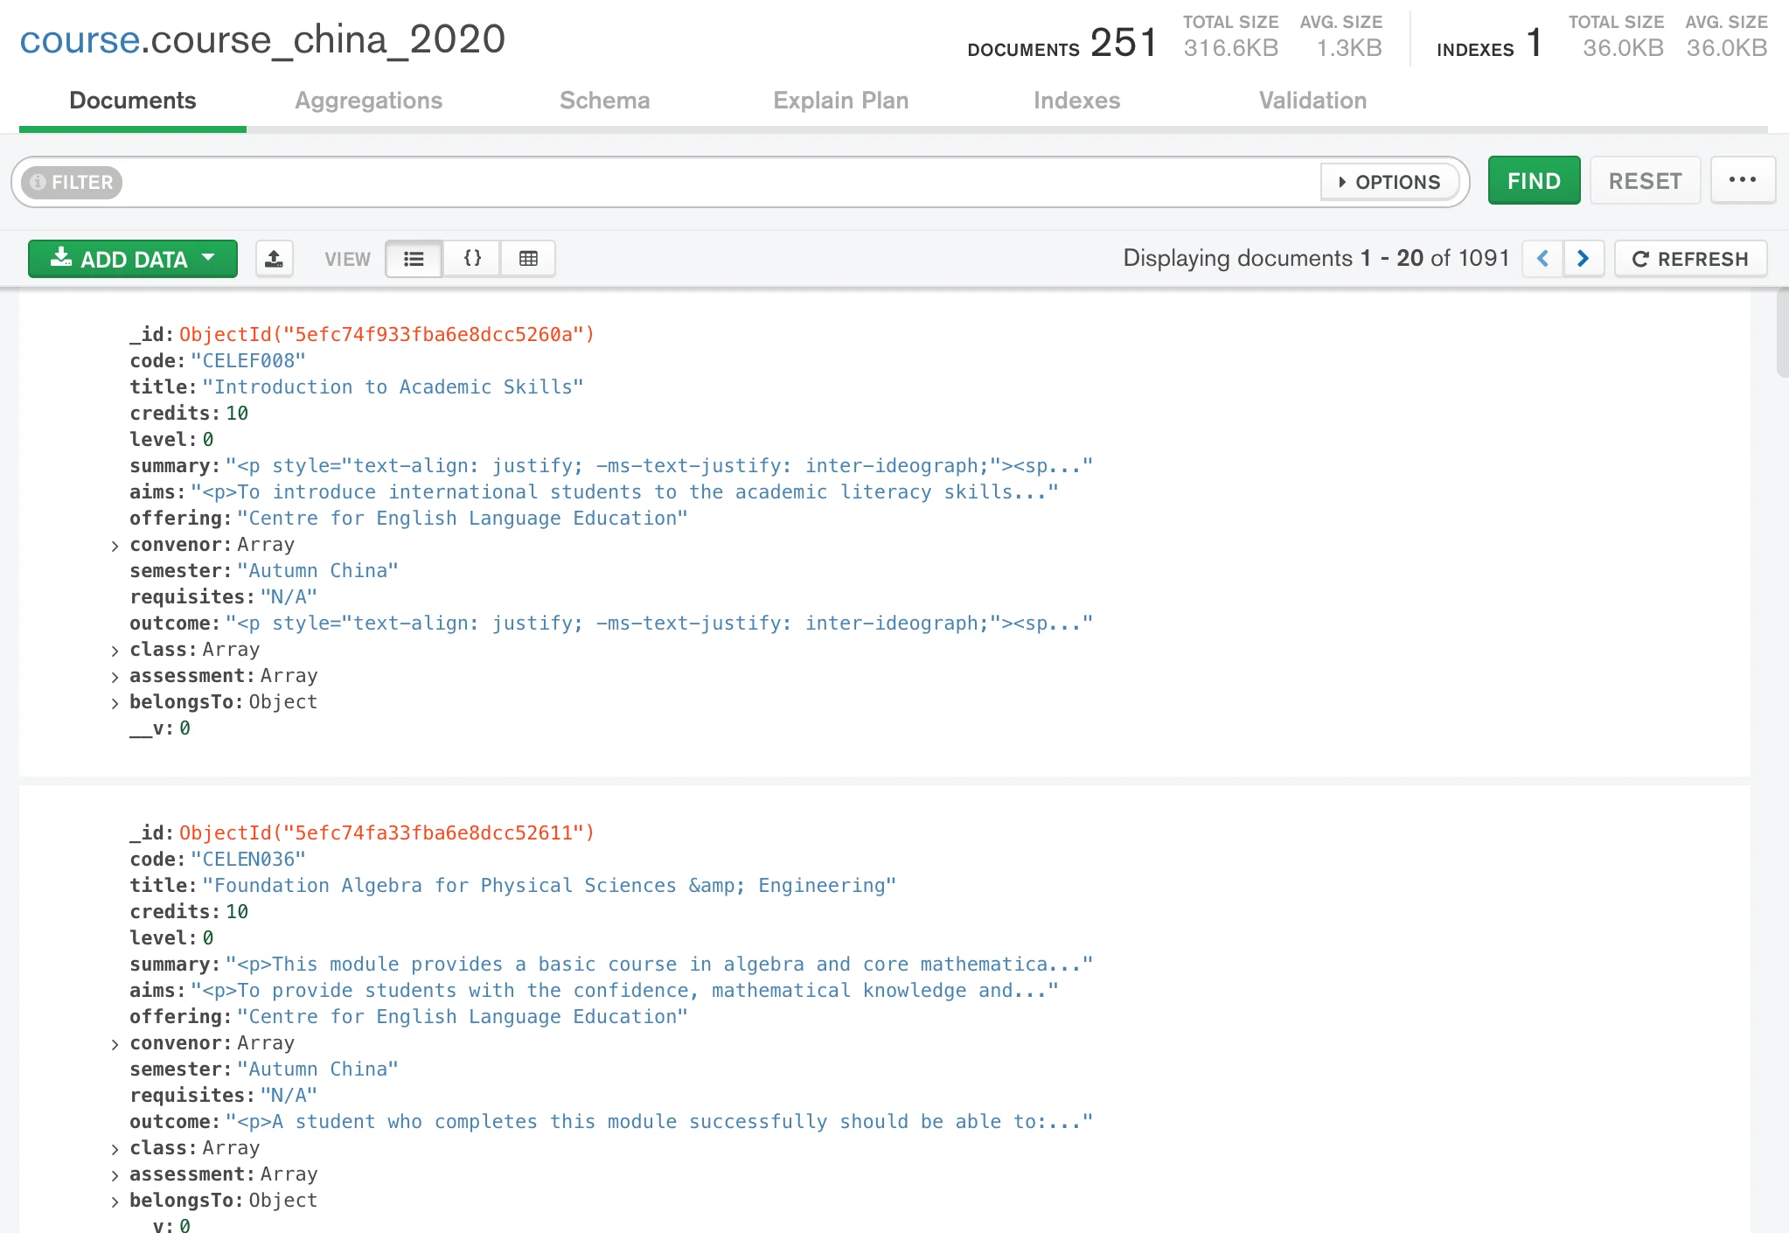
Task: Click the filter info icon
Action: pyautogui.click(x=38, y=182)
